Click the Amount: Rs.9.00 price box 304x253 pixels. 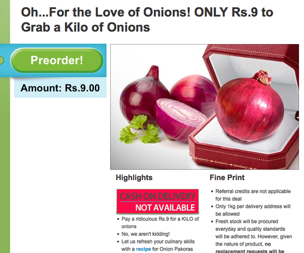(x=60, y=88)
